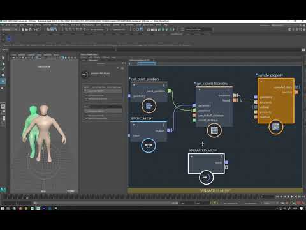Click point_position output port on get_point_position
306x230 pixels.
(169, 91)
